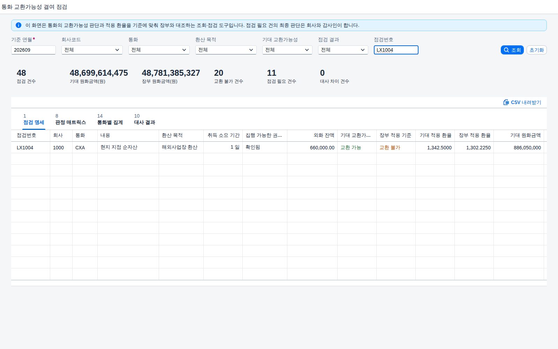The image size is (558, 349).
Task: Open the 점검 결과 dropdown
Action: pyautogui.click(x=343, y=50)
